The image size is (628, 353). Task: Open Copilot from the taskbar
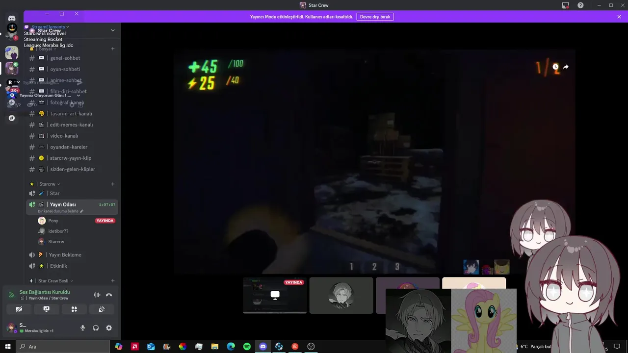tap(119, 347)
